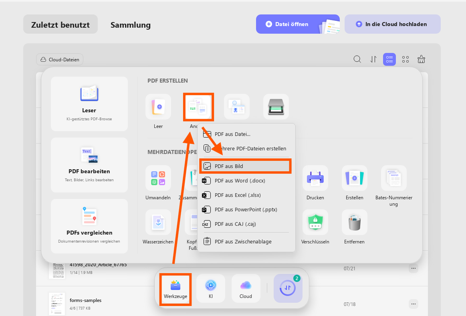Image resolution: width=466 pixels, height=316 pixels.
Task: Select PDF aus Bild menu entry
Action: coord(246,166)
